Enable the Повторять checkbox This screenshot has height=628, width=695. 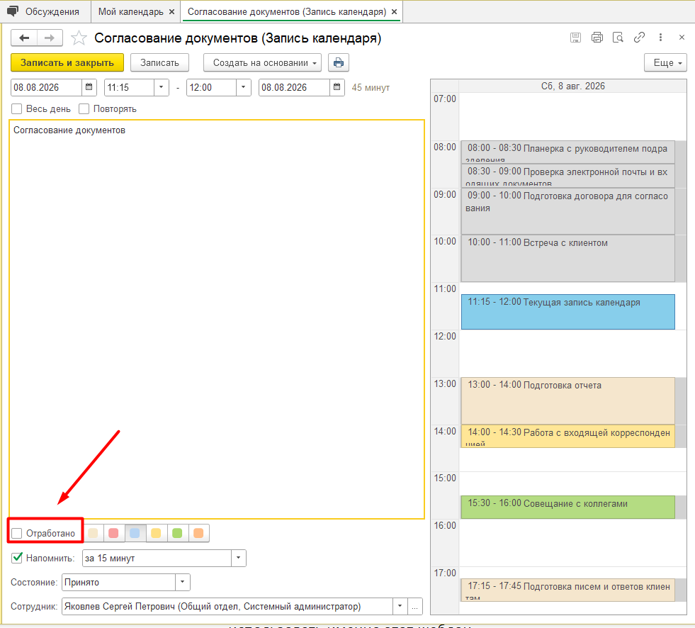tap(84, 108)
